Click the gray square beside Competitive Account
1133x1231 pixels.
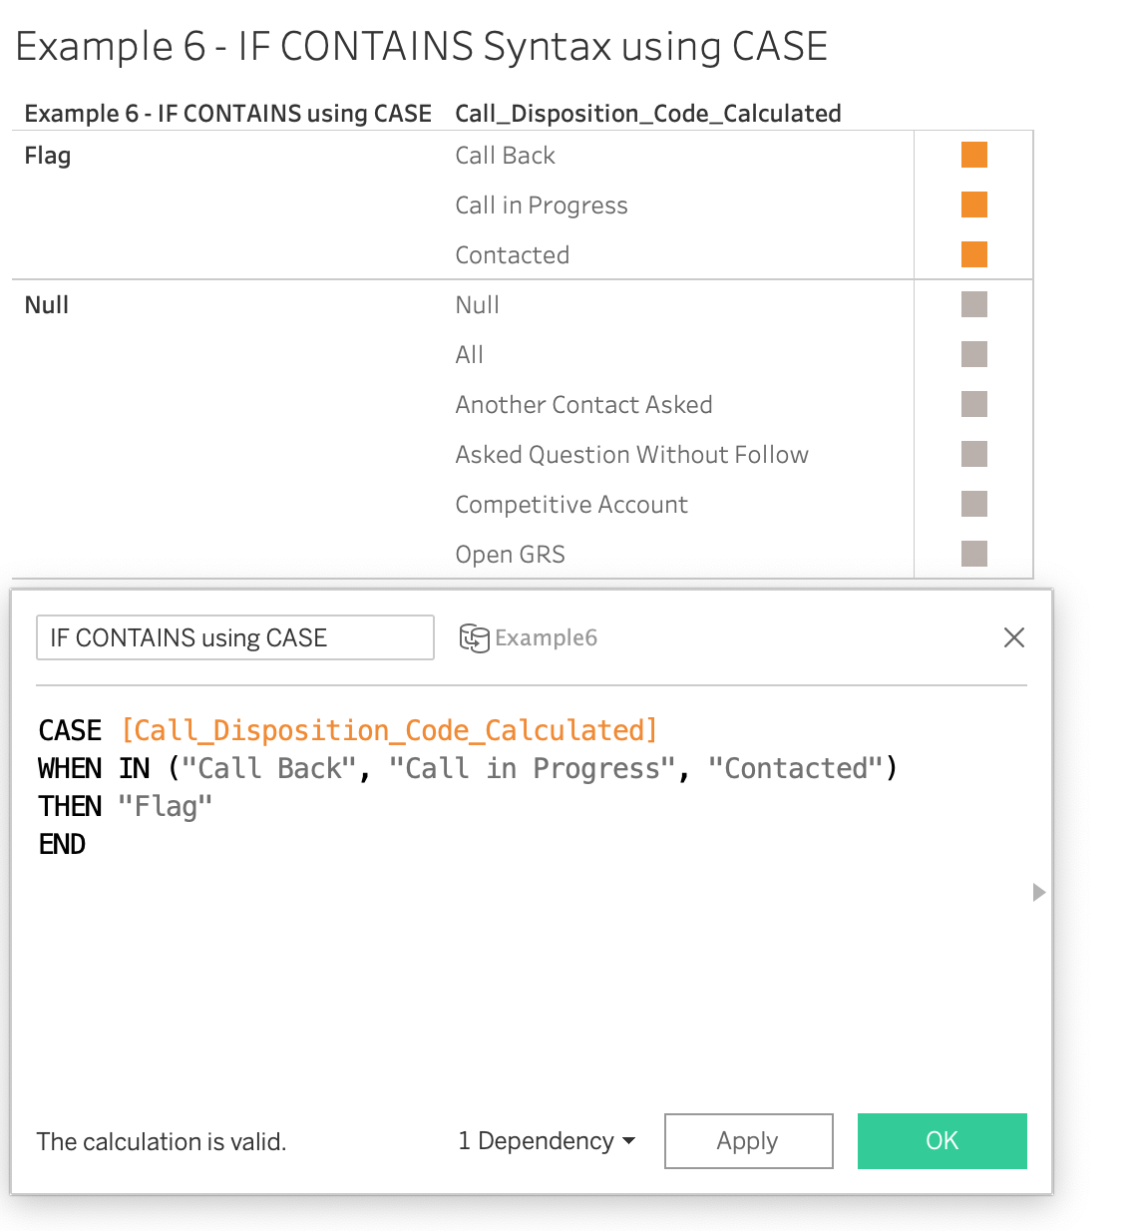tap(973, 504)
